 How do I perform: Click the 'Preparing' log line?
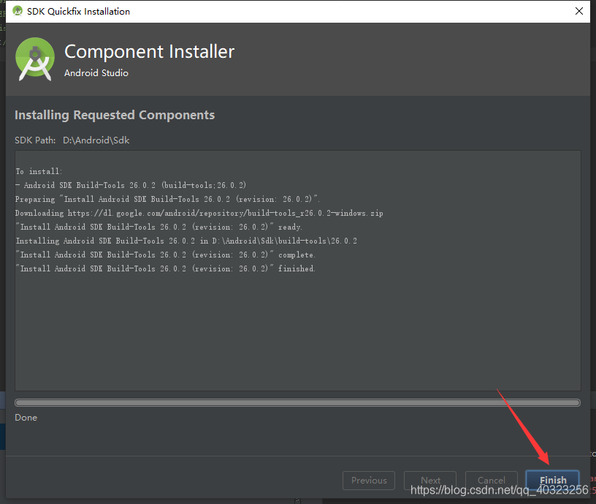click(168, 199)
